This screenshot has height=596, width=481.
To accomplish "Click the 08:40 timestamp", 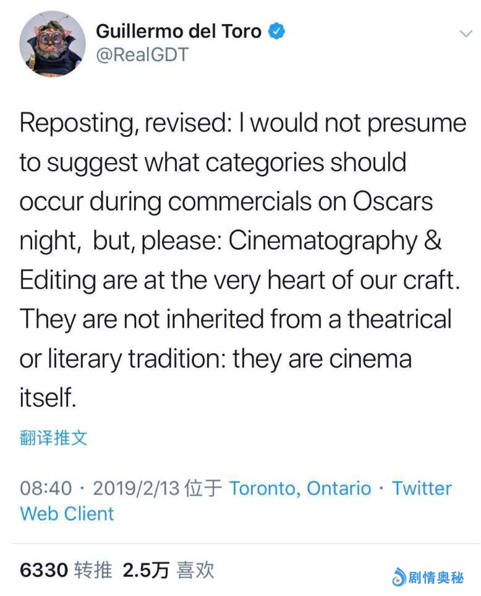I will coord(46,488).
